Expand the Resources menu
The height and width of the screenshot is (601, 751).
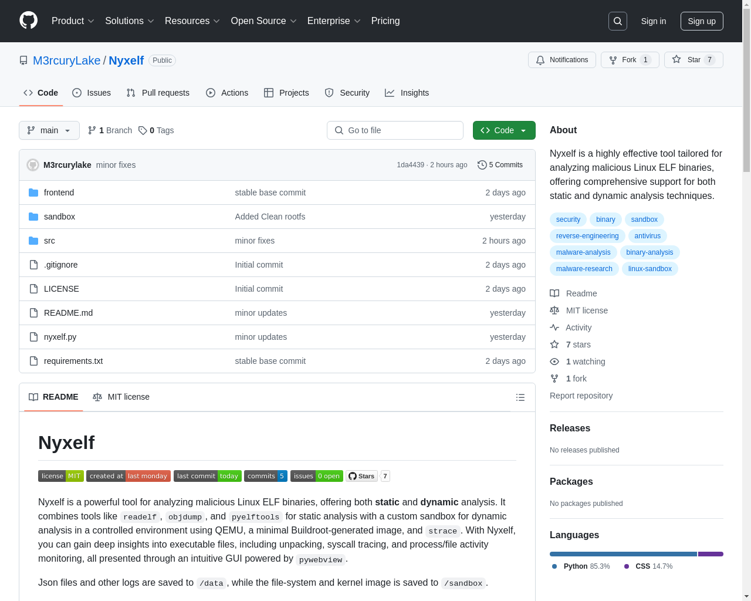coord(192,21)
